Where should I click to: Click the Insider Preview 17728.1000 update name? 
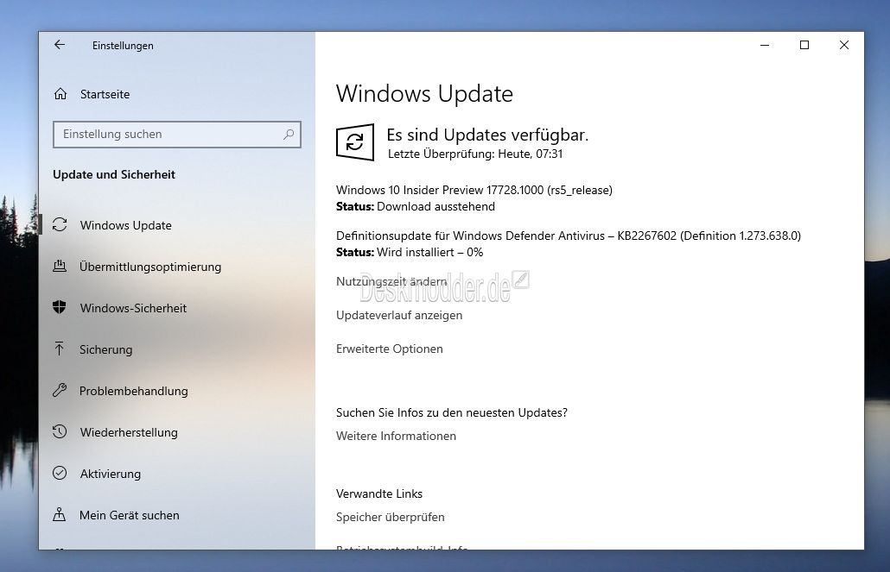coord(474,190)
